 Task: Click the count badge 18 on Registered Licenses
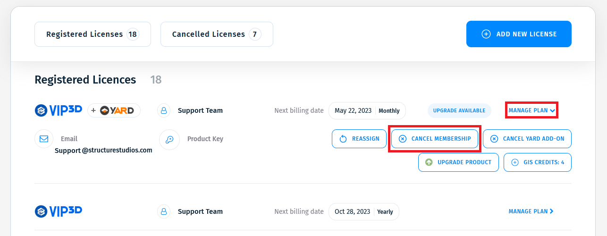(x=133, y=34)
